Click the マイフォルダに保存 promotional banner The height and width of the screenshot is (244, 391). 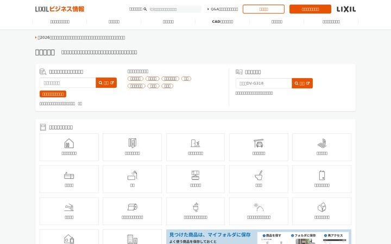(x=258, y=237)
